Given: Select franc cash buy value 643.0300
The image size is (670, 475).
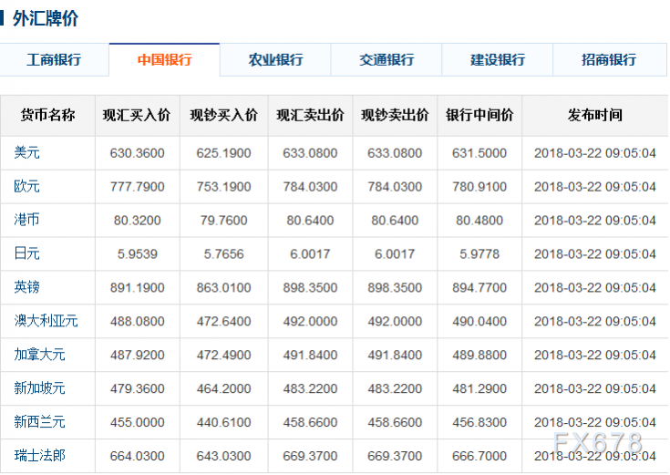Looking at the screenshot, I should point(223,456).
